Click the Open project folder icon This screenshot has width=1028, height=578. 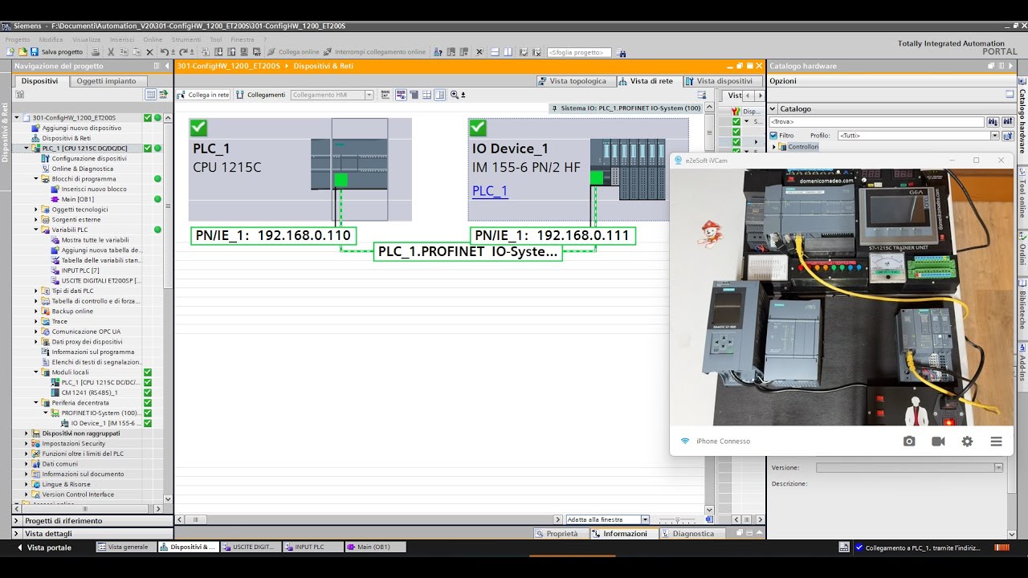[x=22, y=52]
